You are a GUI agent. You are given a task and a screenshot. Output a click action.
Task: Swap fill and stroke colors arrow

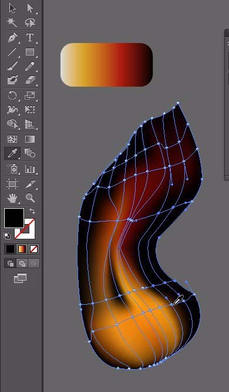click(32, 211)
